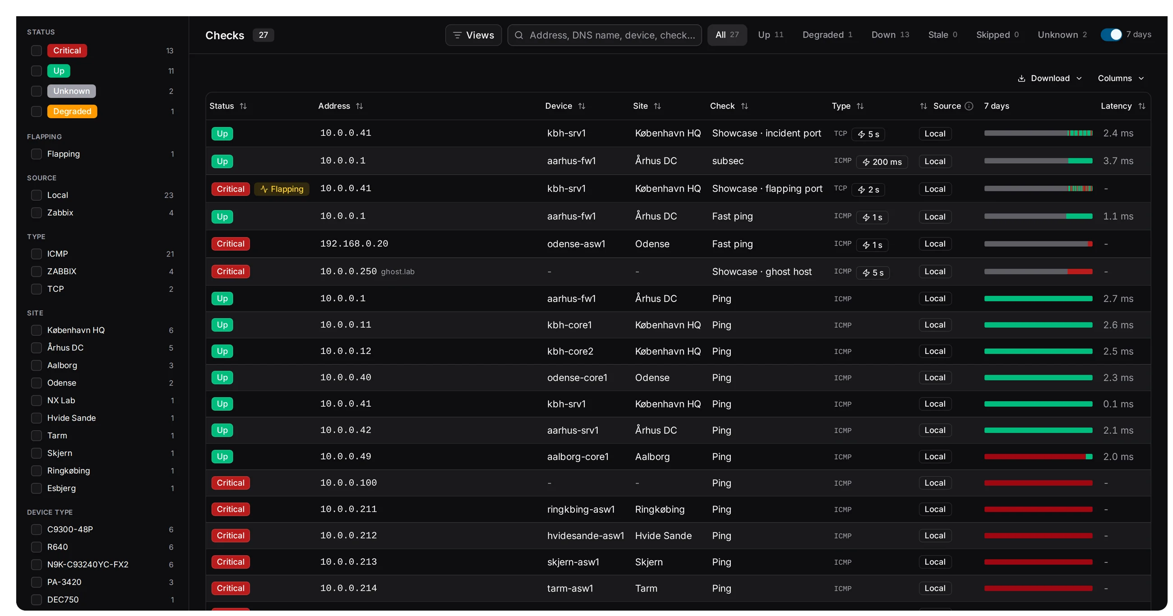The width and height of the screenshot is (1173, 616).
Task: Check the Flapping filter checkbox
Action: click(37, 154)
